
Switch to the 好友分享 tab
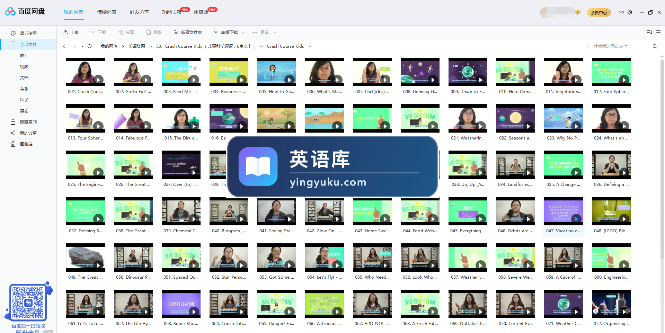click(140, 12)
